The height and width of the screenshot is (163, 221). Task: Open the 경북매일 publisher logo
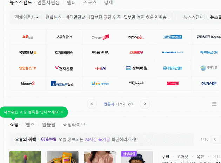tap(136, 68)
